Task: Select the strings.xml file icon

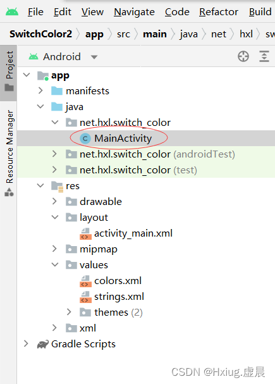Action: click(x=85, y=297)
